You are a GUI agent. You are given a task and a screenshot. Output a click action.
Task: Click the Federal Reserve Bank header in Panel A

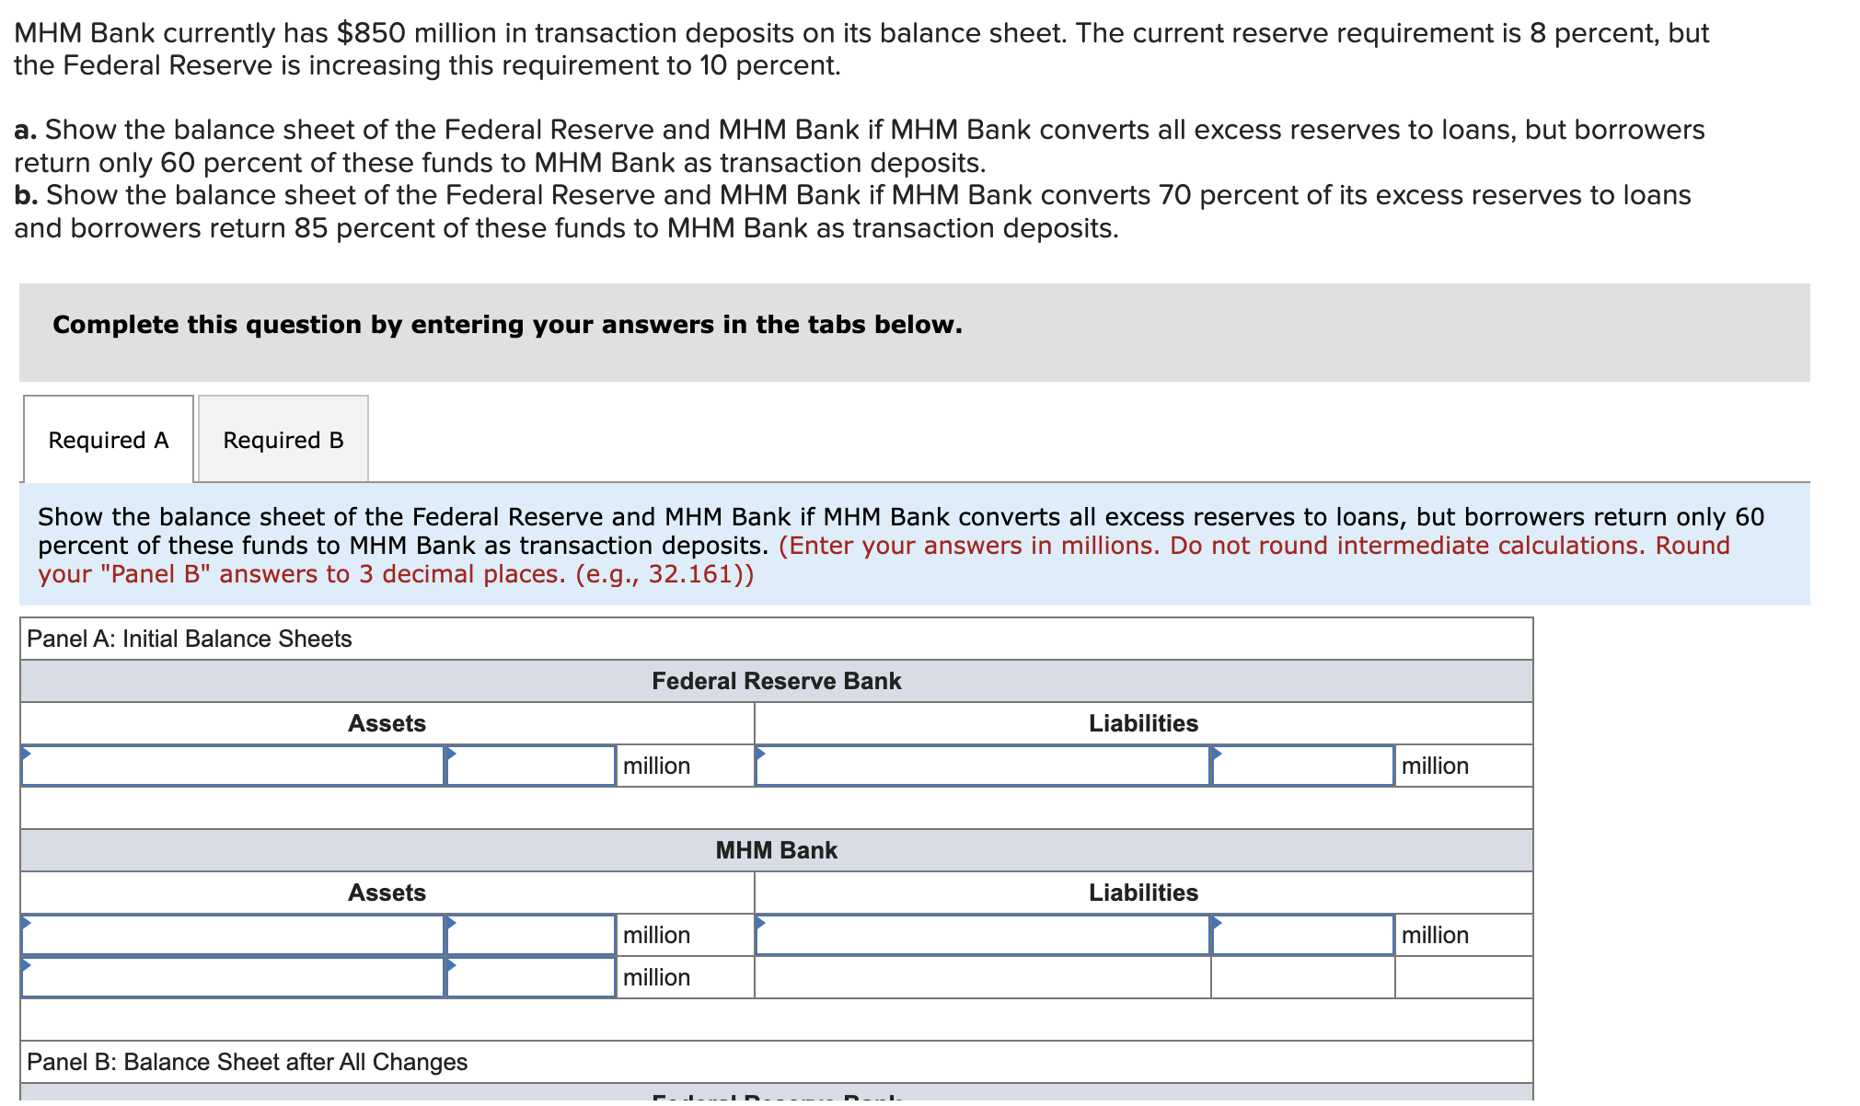[776, 681]
